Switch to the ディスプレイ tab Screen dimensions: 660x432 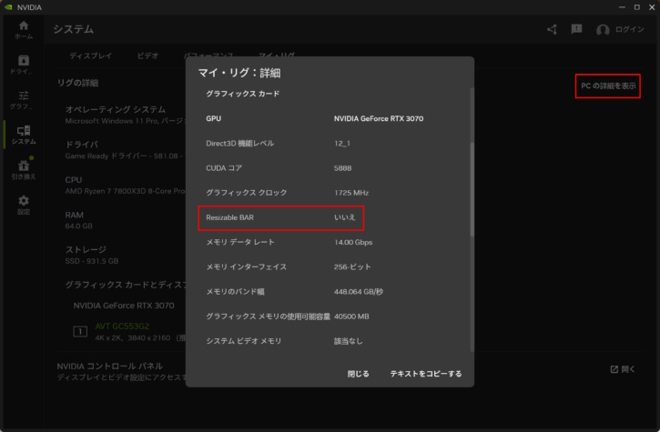[91, 56]
